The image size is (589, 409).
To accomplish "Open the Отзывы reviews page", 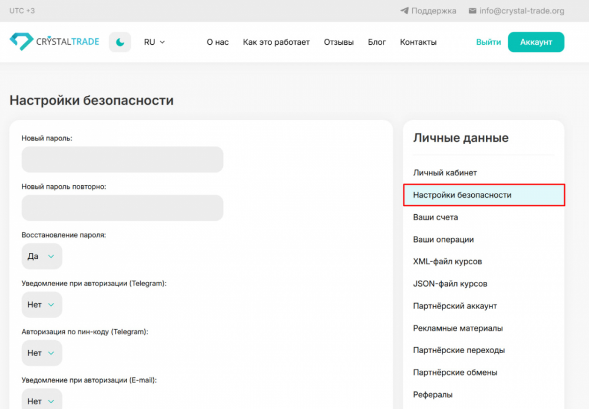I will [x=339, y=42].
